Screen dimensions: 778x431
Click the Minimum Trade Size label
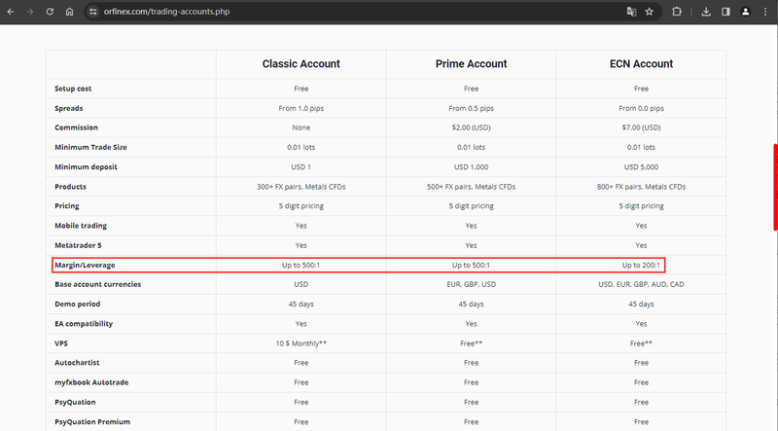pos(90,148)
